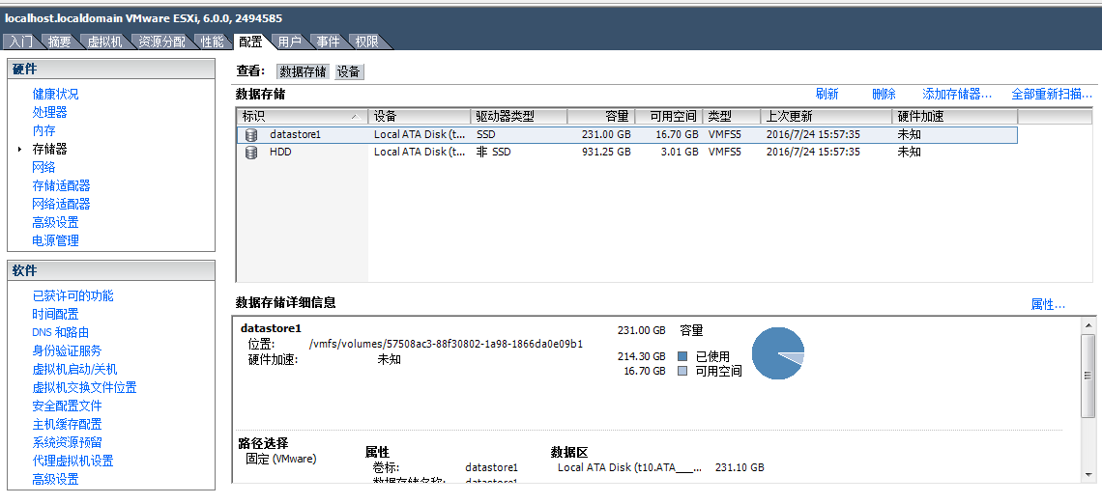The height and width of the screenshot is (504, 1102).
Task: Click the /vmfs/volumes location path
Action: [447, 344]
